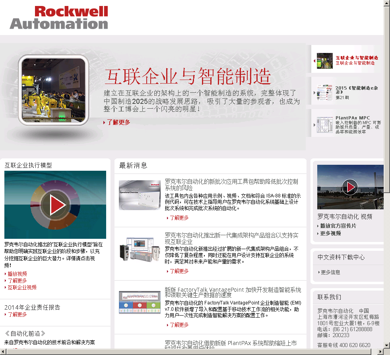Open 了解更多 for the FactoryTalk VantagePoint news
This screenshot has height=355, width=390.
click(x=179, y=325)
